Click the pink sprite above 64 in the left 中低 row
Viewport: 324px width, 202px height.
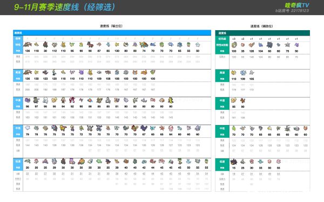[x=171, y=128]
